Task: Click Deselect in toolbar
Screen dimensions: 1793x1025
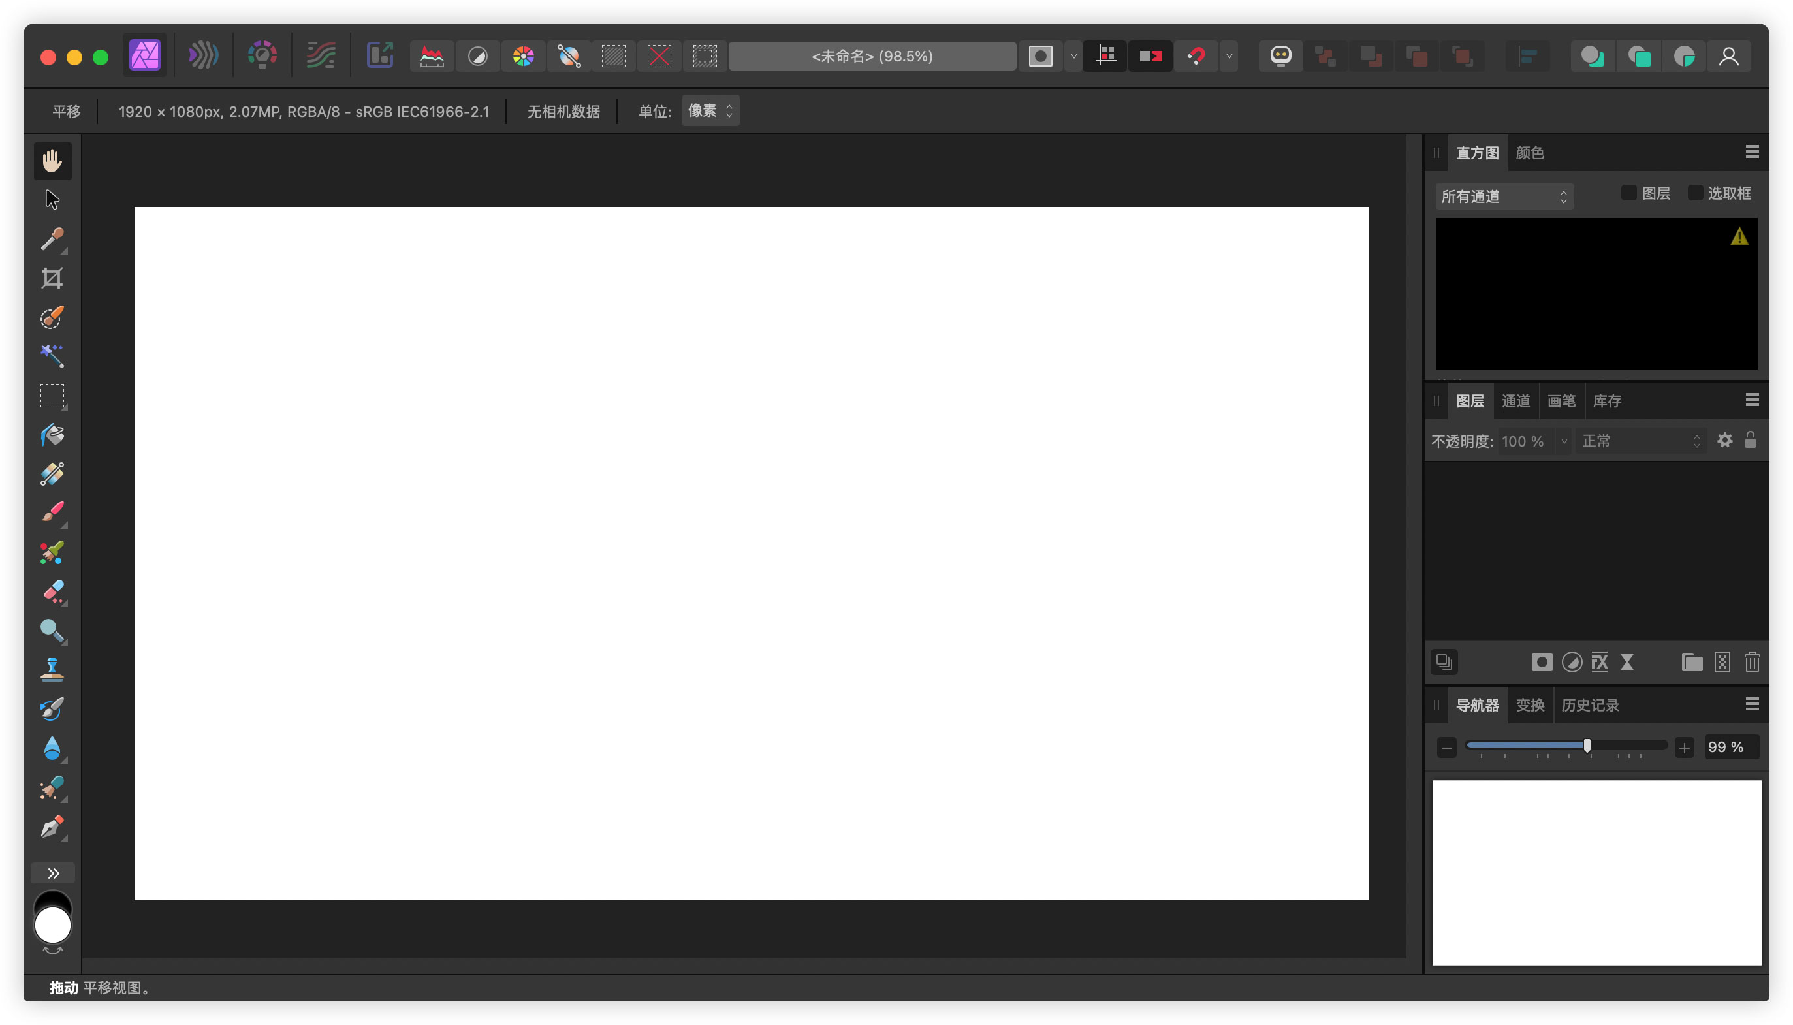Action: coord(659,56)
